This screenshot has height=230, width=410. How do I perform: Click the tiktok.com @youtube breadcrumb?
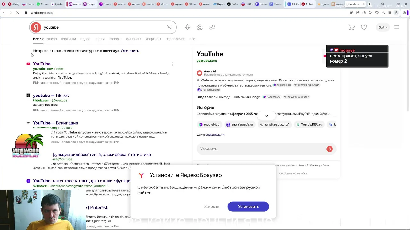click(50, 100)
